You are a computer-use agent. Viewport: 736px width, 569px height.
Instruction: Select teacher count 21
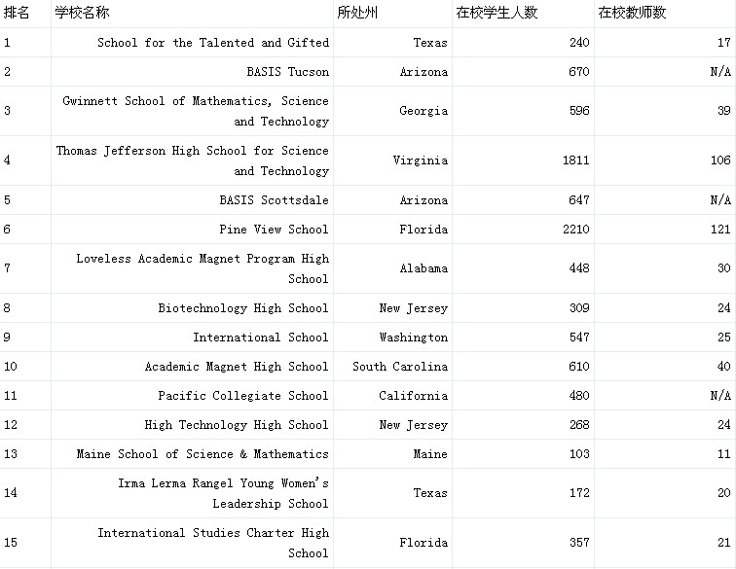(x=724, y=543)
